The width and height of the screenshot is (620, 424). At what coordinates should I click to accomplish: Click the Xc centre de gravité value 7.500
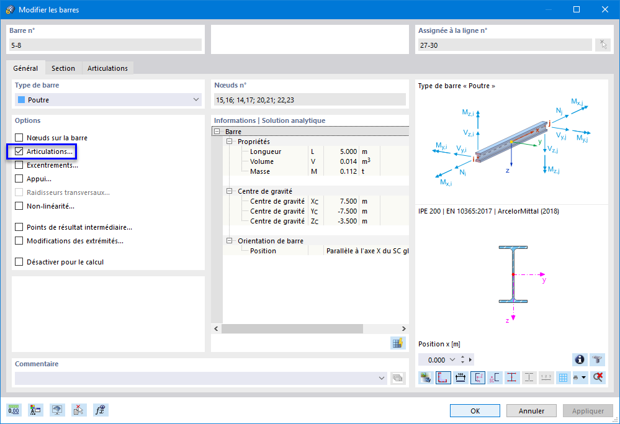click(x=348, y=201)
